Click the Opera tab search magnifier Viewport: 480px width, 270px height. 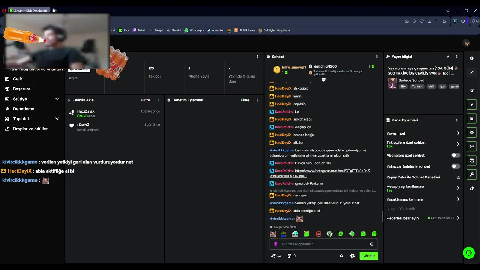tap(448, 10)
